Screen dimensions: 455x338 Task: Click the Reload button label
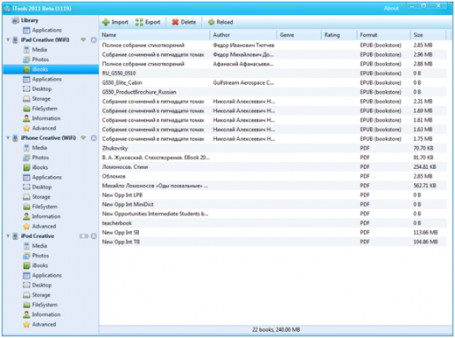[x=225, y=22]
